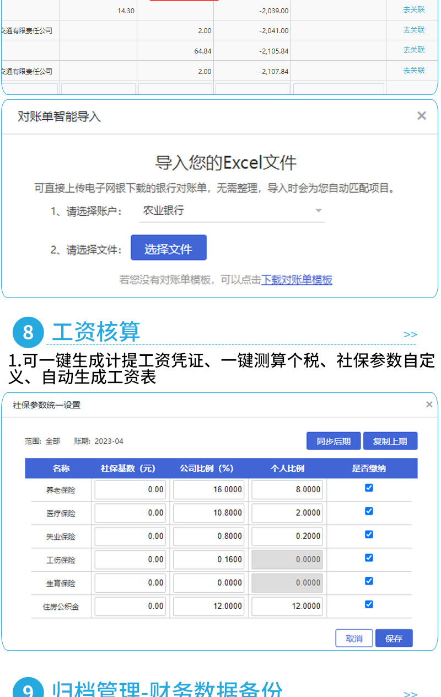
Task: Click 去关联 in the -2,107.84 row
Action: click(x=414, y=70)
